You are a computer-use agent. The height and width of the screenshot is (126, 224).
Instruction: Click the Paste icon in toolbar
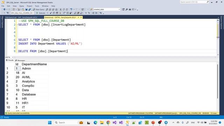tap(67, 9)
